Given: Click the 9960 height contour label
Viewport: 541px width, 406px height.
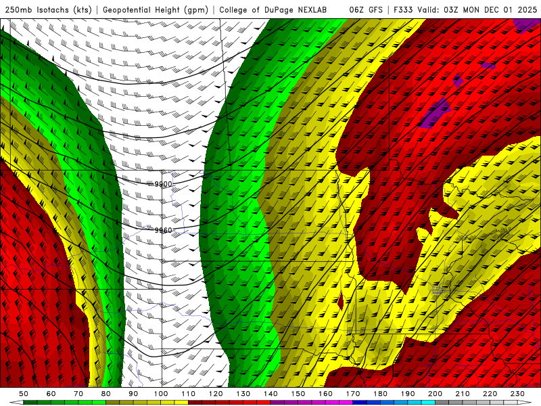Looking at the screenshot, I should point(163,230).
